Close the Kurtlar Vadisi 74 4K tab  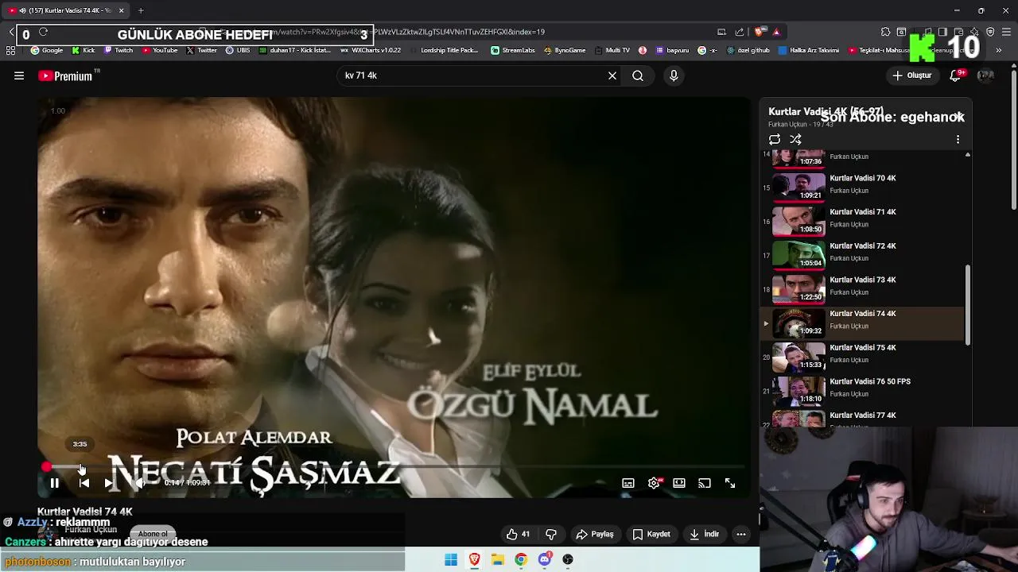(x=121, y=10)
